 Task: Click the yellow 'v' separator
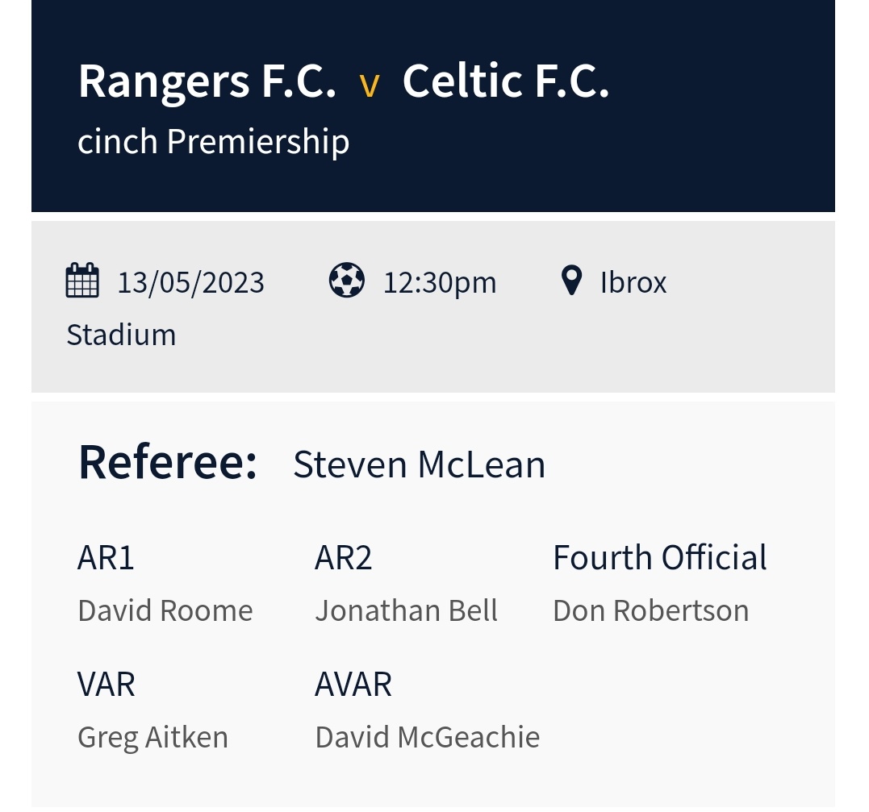point(369,85)
